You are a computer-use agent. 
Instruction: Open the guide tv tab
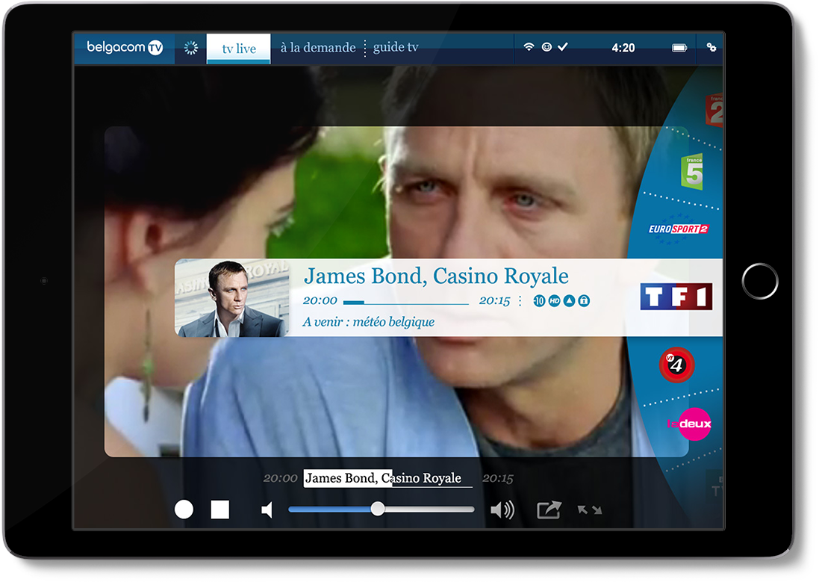pyautogui.click(x=396, y=47)
